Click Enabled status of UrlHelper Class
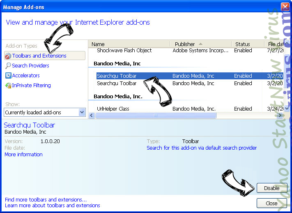Viewport: 292px width, 213px height. click(243, 109)
